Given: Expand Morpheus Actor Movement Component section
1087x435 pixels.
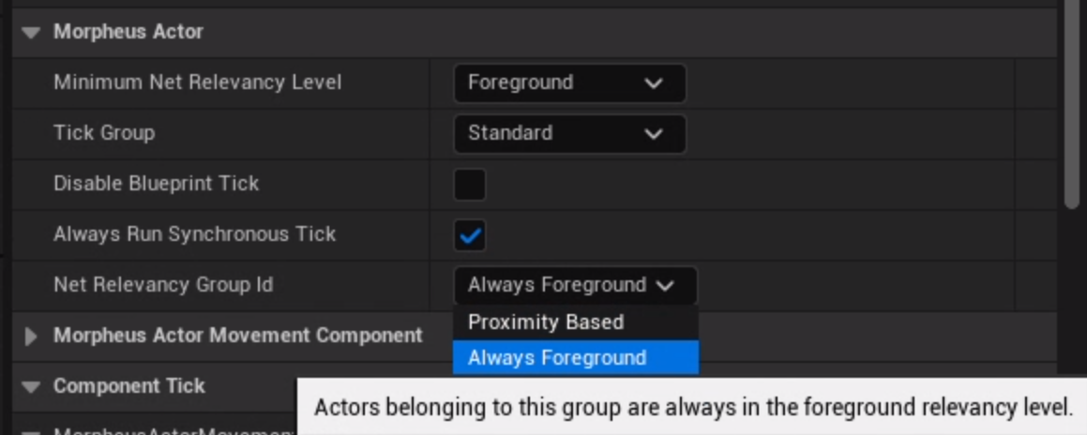Looking at the screenshot, I should pyautogui.click(x=31, y=336).
